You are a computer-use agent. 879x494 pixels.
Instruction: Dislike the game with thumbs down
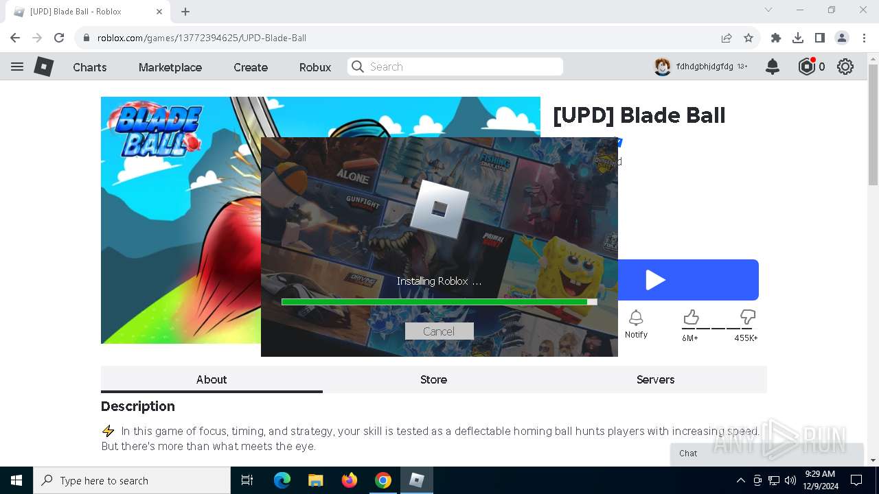(x=748, y=317)
